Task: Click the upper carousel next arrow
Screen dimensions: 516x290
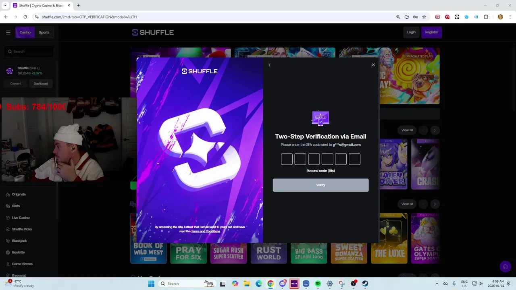Action: 435,130
